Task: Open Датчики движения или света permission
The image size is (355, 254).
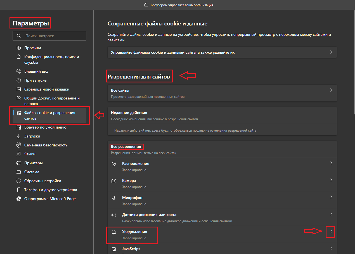Action: coord(222,218)
